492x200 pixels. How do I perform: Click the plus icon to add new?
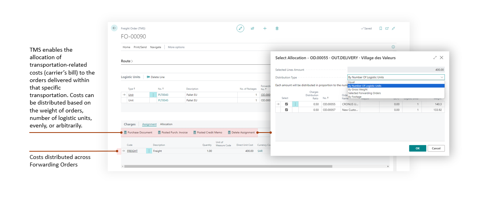coord(265,28)
